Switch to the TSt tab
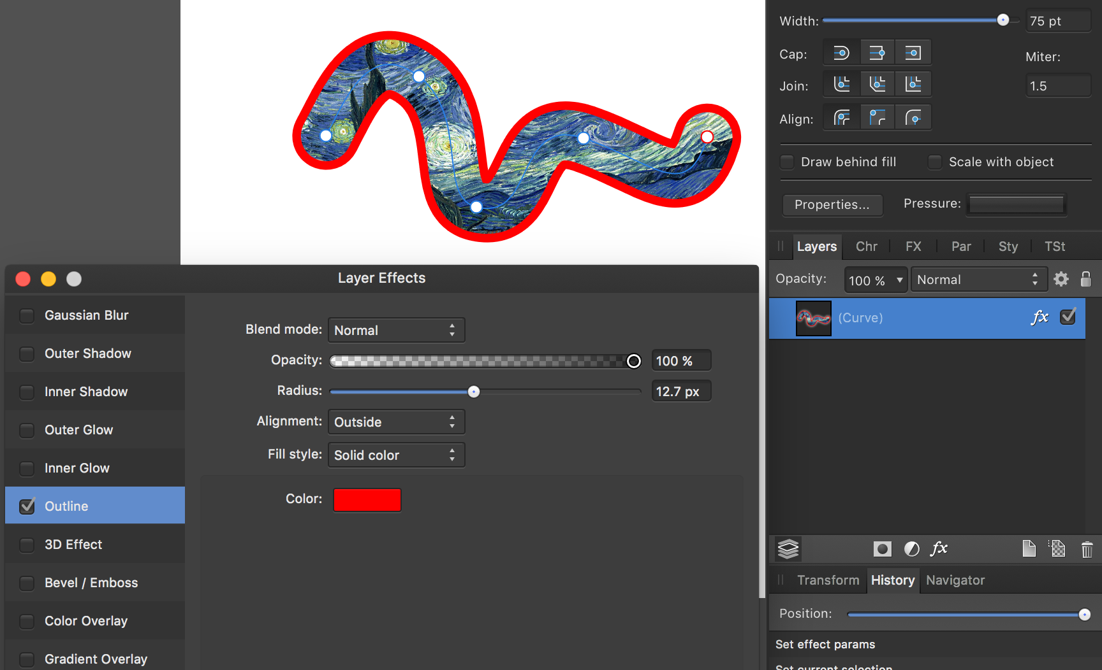The height and width of the screenshot is (670, 1102). pos(1055,246)
